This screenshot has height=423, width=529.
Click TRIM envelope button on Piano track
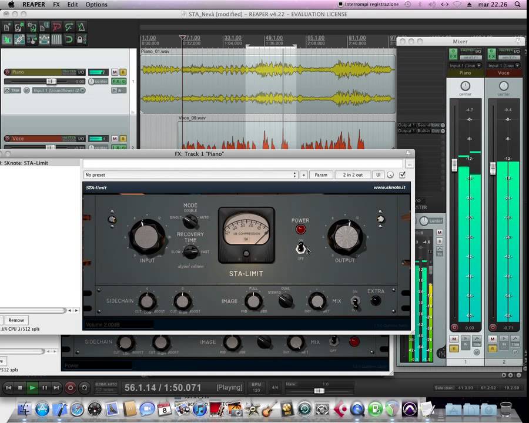[x=12, y=90]
